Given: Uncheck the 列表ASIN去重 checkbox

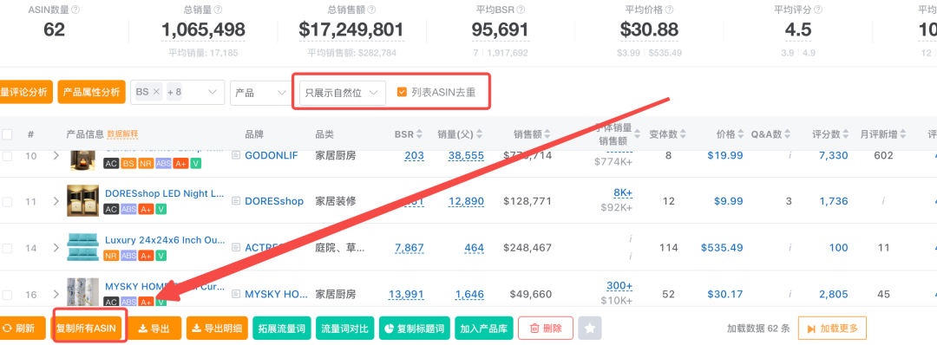Looking at the screenshot, I should pos(403,92).
